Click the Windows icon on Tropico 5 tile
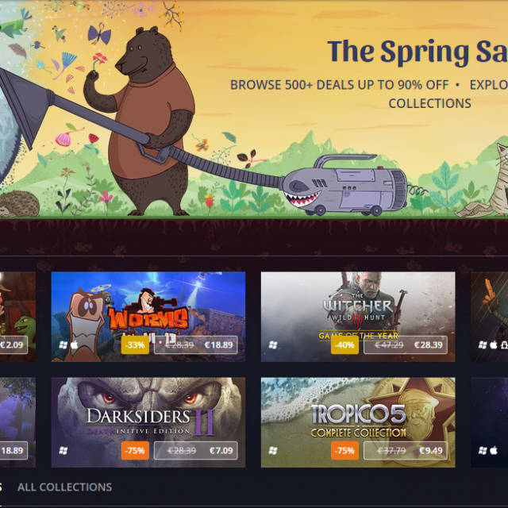Screen dimensions: 508x508 (x=273, y=450)
